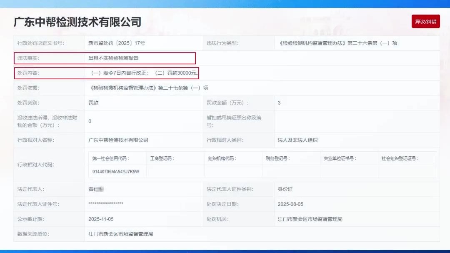Click the 失业单位证书号 column header
The width and height of the screenshot is (450, 253).
click(x=340, y=158)
